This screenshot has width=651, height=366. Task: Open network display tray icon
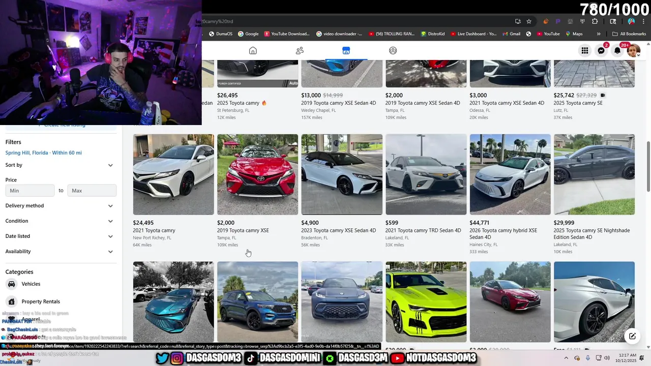[x=598, y=358]
